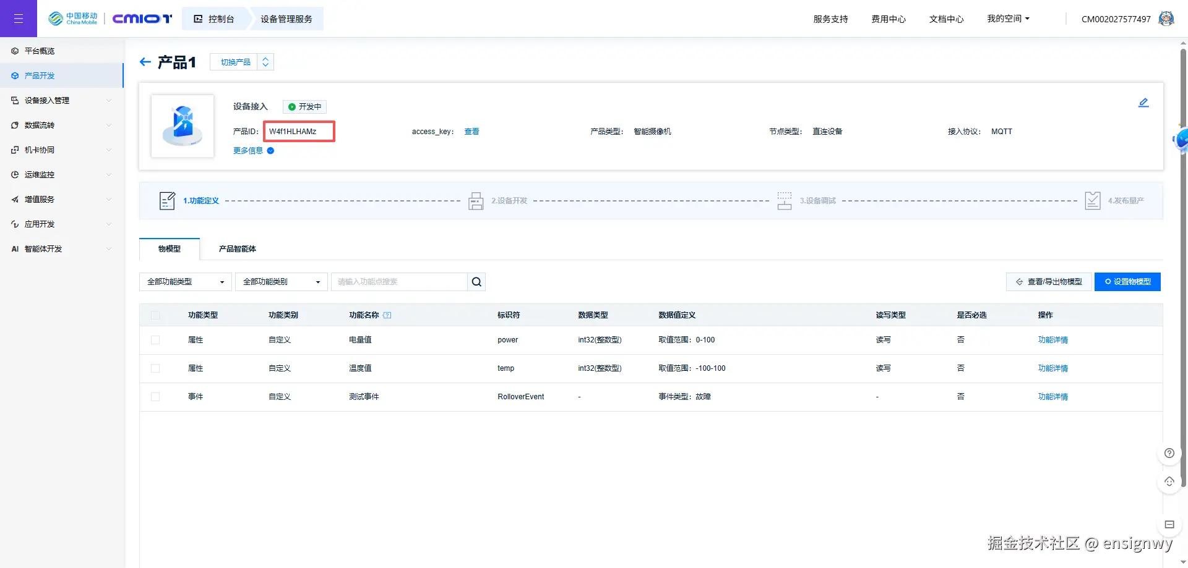Viewport: 1188px width, 568px height.
Task: Click the 开发中 status badge
Action: (x=304, y=107)
